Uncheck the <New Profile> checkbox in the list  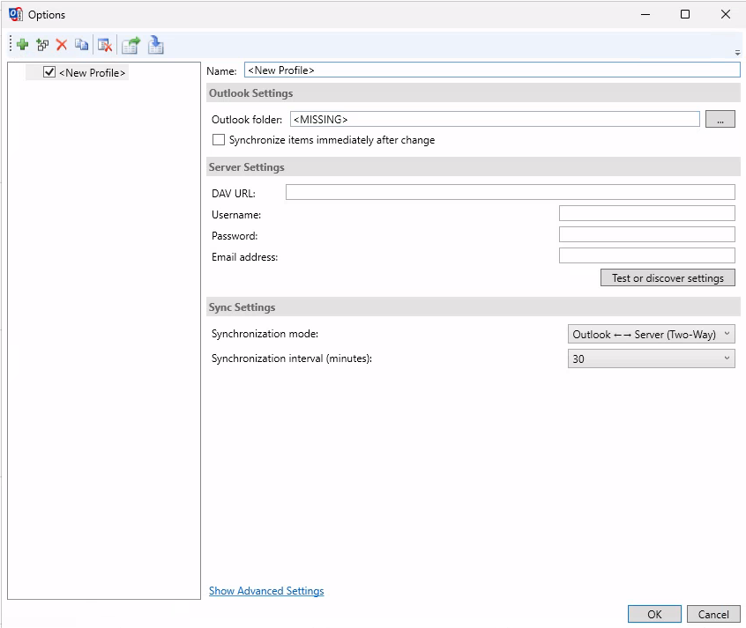[x=49, y=73]
